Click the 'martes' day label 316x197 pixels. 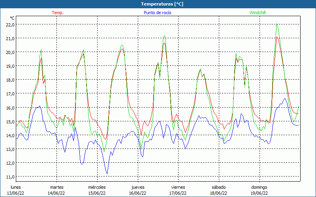56,187
